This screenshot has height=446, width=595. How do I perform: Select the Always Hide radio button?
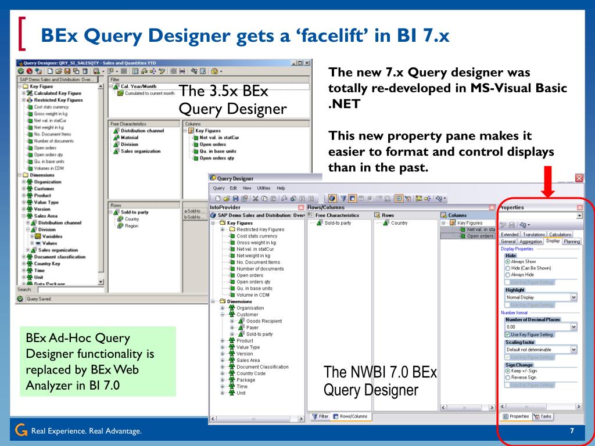[507, 275]
